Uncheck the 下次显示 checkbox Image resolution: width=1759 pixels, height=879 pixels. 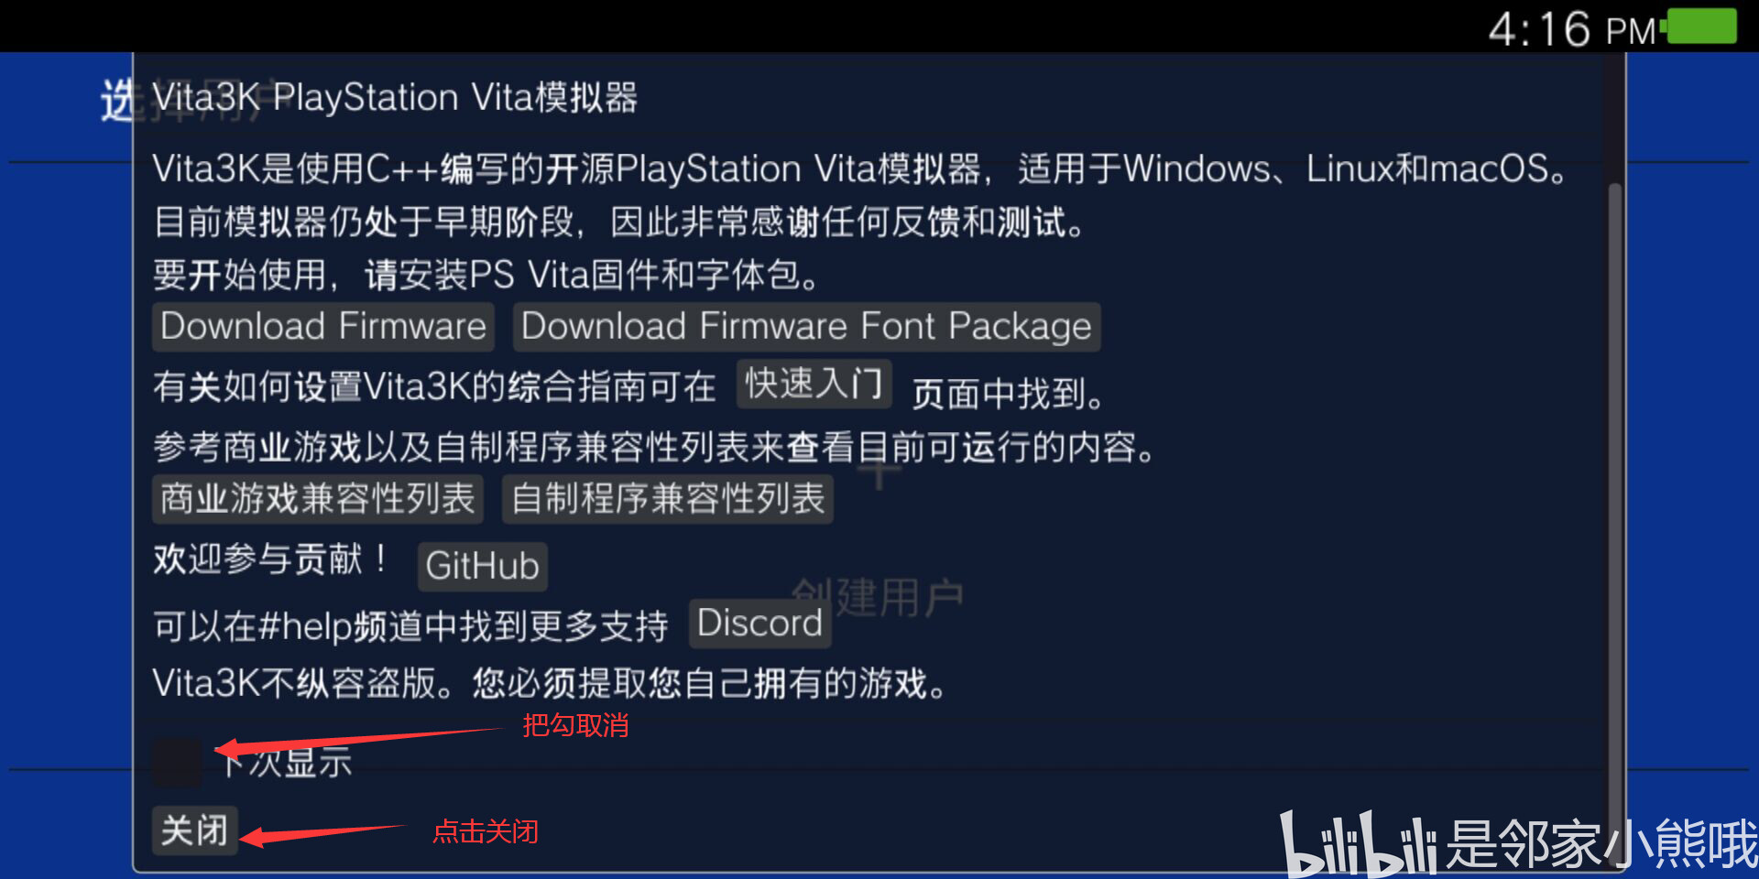point(177,763)
